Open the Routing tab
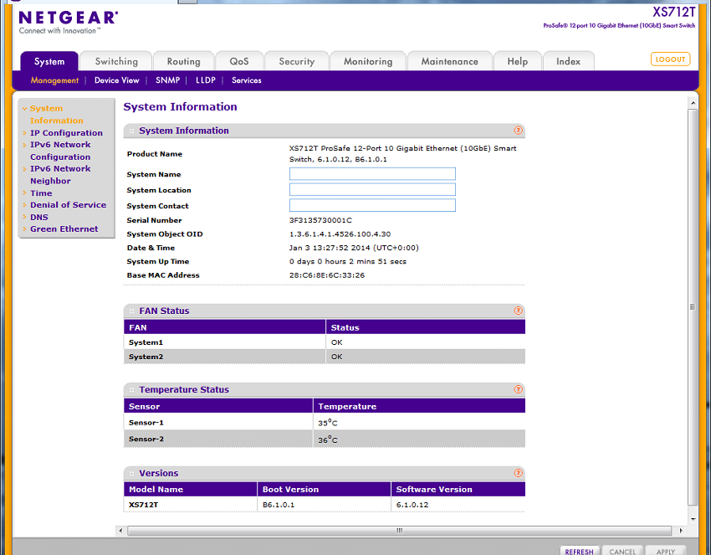The image size is (711, 555). (183, 61)
